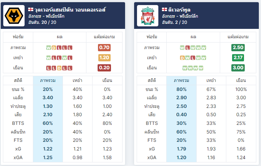Open the วูลเวอร์แฮมป์ตัน วอนเดอเรอส์ team link
The height and width of the screenshot is (166, 261).
(x=70, y=10)
